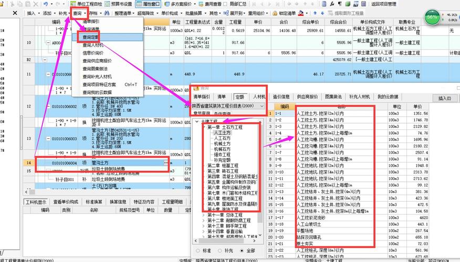Click the 提取图形工程量 icon
Image resolution: width=460 pixels, height=262 pixels.
(x=330, y=13)
